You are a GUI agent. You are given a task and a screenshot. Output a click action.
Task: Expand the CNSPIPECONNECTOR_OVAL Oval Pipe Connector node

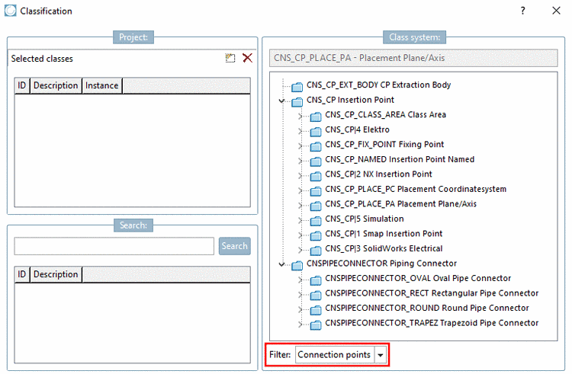coord(300,280)
